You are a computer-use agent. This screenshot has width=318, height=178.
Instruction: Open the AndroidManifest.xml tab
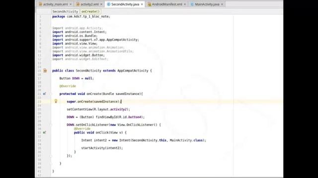coord(167,4)
